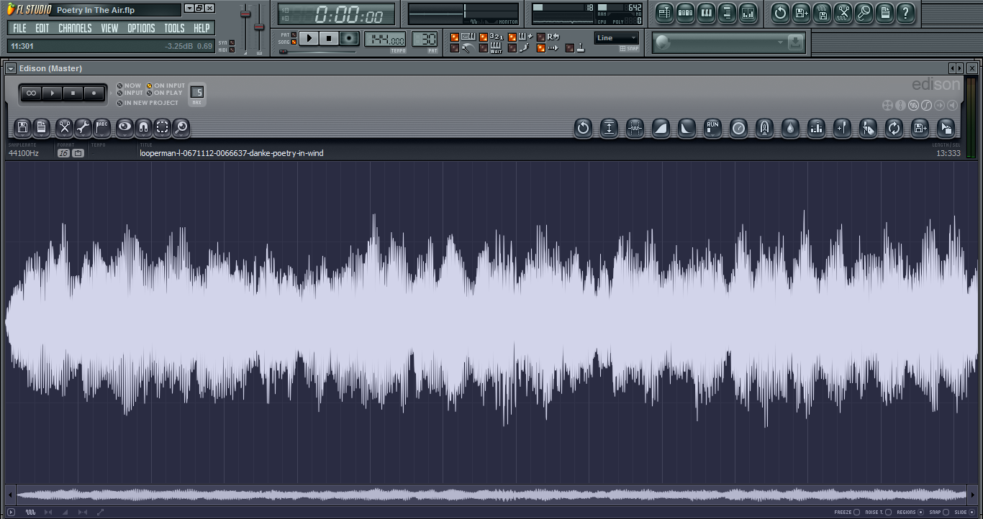Open Edison select dashed-square menu
This screenshot has height=519, width=983.
pyautogui.click(x=162, y=128)
